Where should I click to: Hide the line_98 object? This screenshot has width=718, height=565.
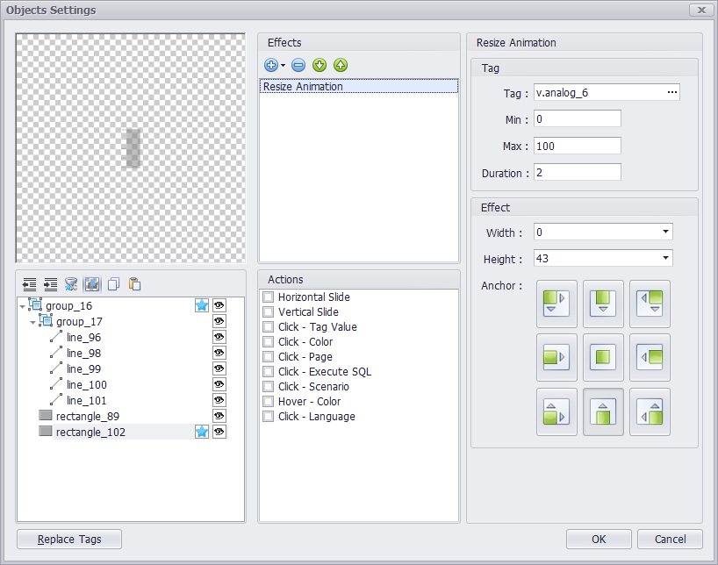(x=219, y=353)
